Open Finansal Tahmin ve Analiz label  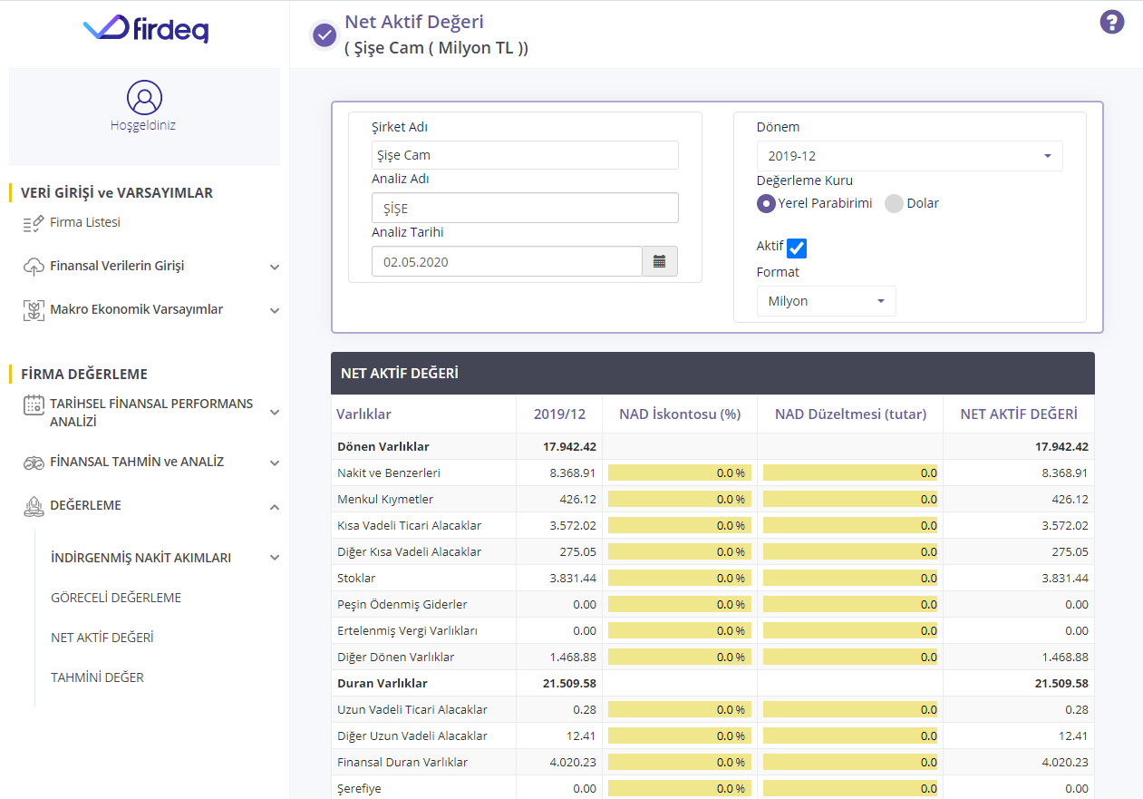137,462
